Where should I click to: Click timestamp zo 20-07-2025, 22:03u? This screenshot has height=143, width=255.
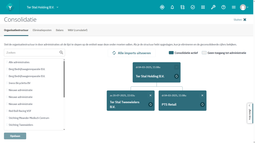pyautogui.click(x=122, y=95)
